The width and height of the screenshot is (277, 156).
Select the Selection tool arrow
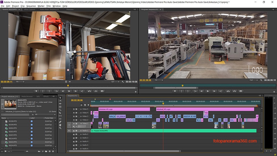point(60,98)
